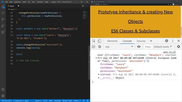Open the Extensions view
The width and height of the screenshot is (182, 102).
(3, 32)
